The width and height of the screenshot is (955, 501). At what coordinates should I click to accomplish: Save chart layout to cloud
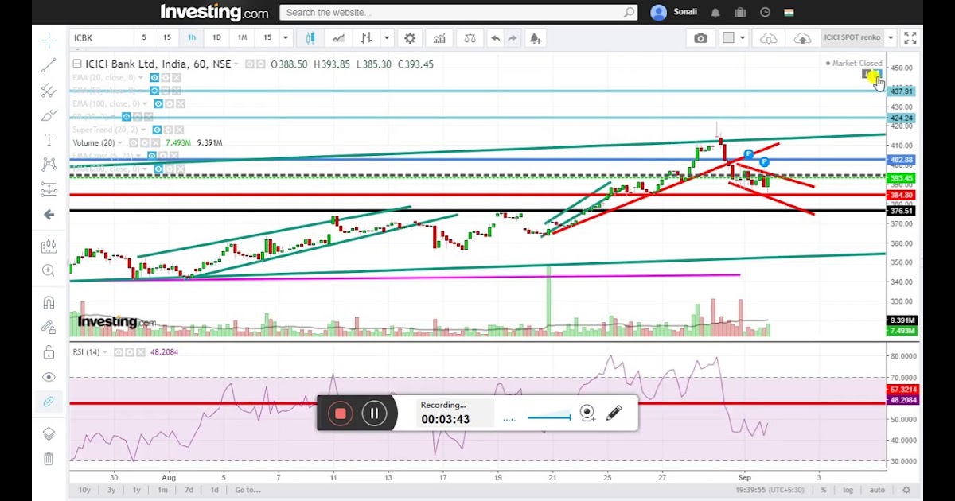tap(802, 38)
